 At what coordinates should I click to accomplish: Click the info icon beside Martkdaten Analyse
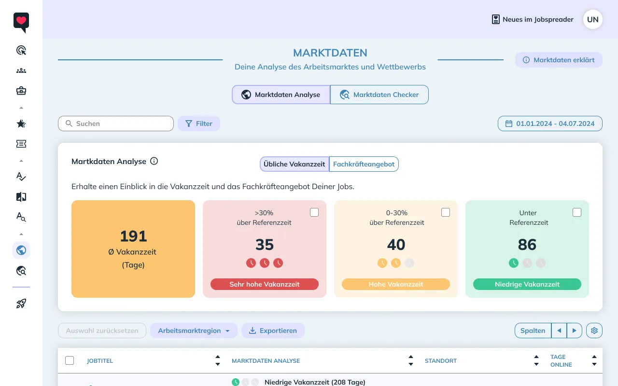coord(154,161)
